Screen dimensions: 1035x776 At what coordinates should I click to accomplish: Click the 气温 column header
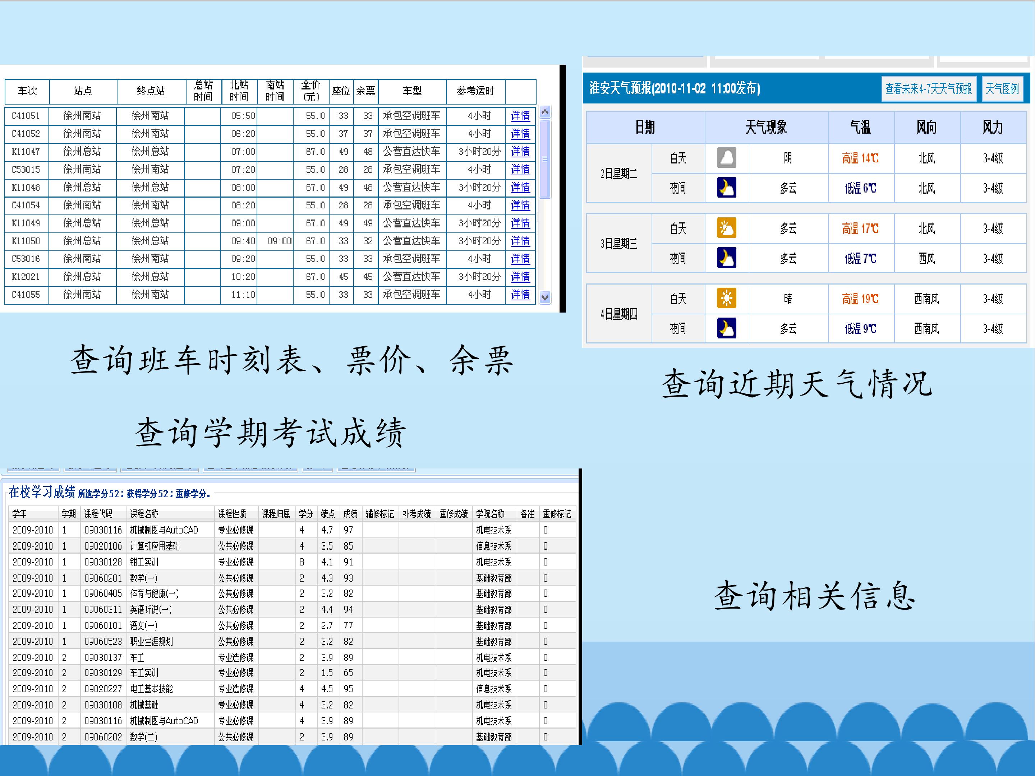pos(861,127)
